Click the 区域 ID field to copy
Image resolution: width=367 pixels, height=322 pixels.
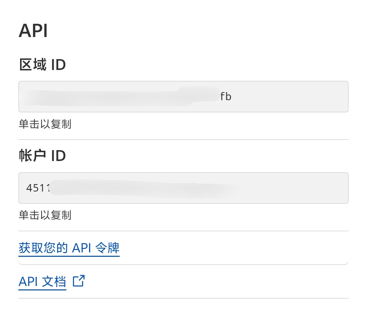[x=183, y=96]
